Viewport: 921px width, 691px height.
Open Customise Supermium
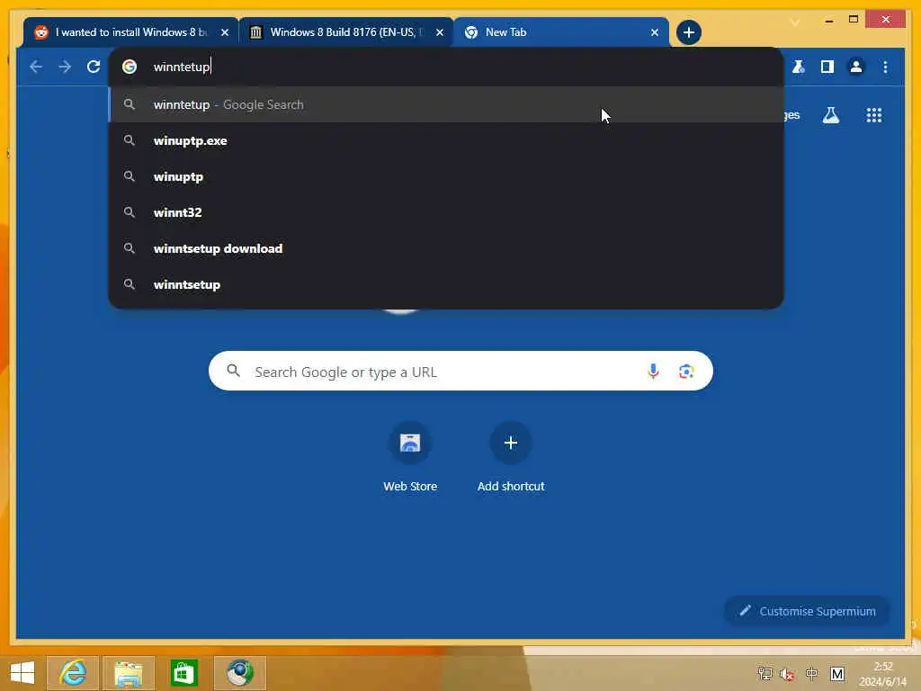pos(807,611)
